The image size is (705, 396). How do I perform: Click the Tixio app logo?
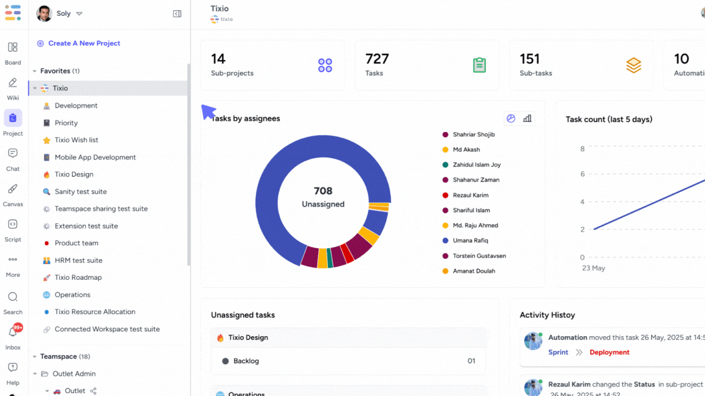13,13
